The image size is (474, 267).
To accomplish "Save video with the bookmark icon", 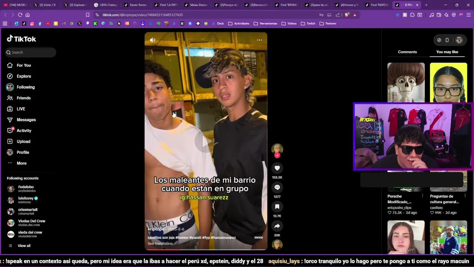I will pos(277,207).
